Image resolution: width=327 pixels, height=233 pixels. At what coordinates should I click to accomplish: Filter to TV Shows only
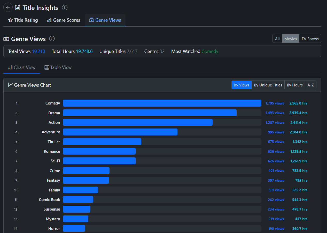coord(310,39)
